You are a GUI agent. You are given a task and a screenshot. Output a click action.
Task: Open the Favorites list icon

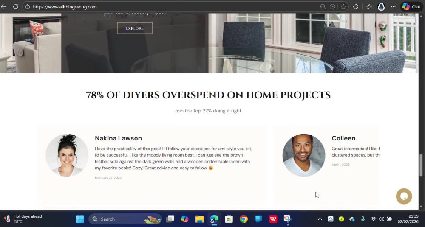(369, 7)
